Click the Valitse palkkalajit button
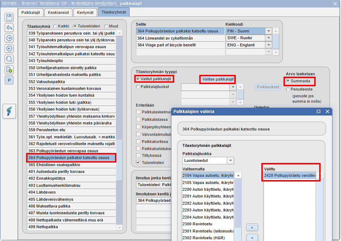This screenshot has width=341, height=241. pyautogui.click(x=218, y=79)
